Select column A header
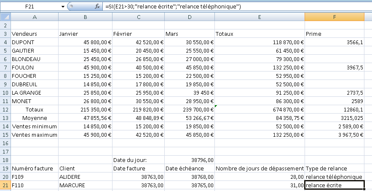372x191 pixels. pos(35,16)
